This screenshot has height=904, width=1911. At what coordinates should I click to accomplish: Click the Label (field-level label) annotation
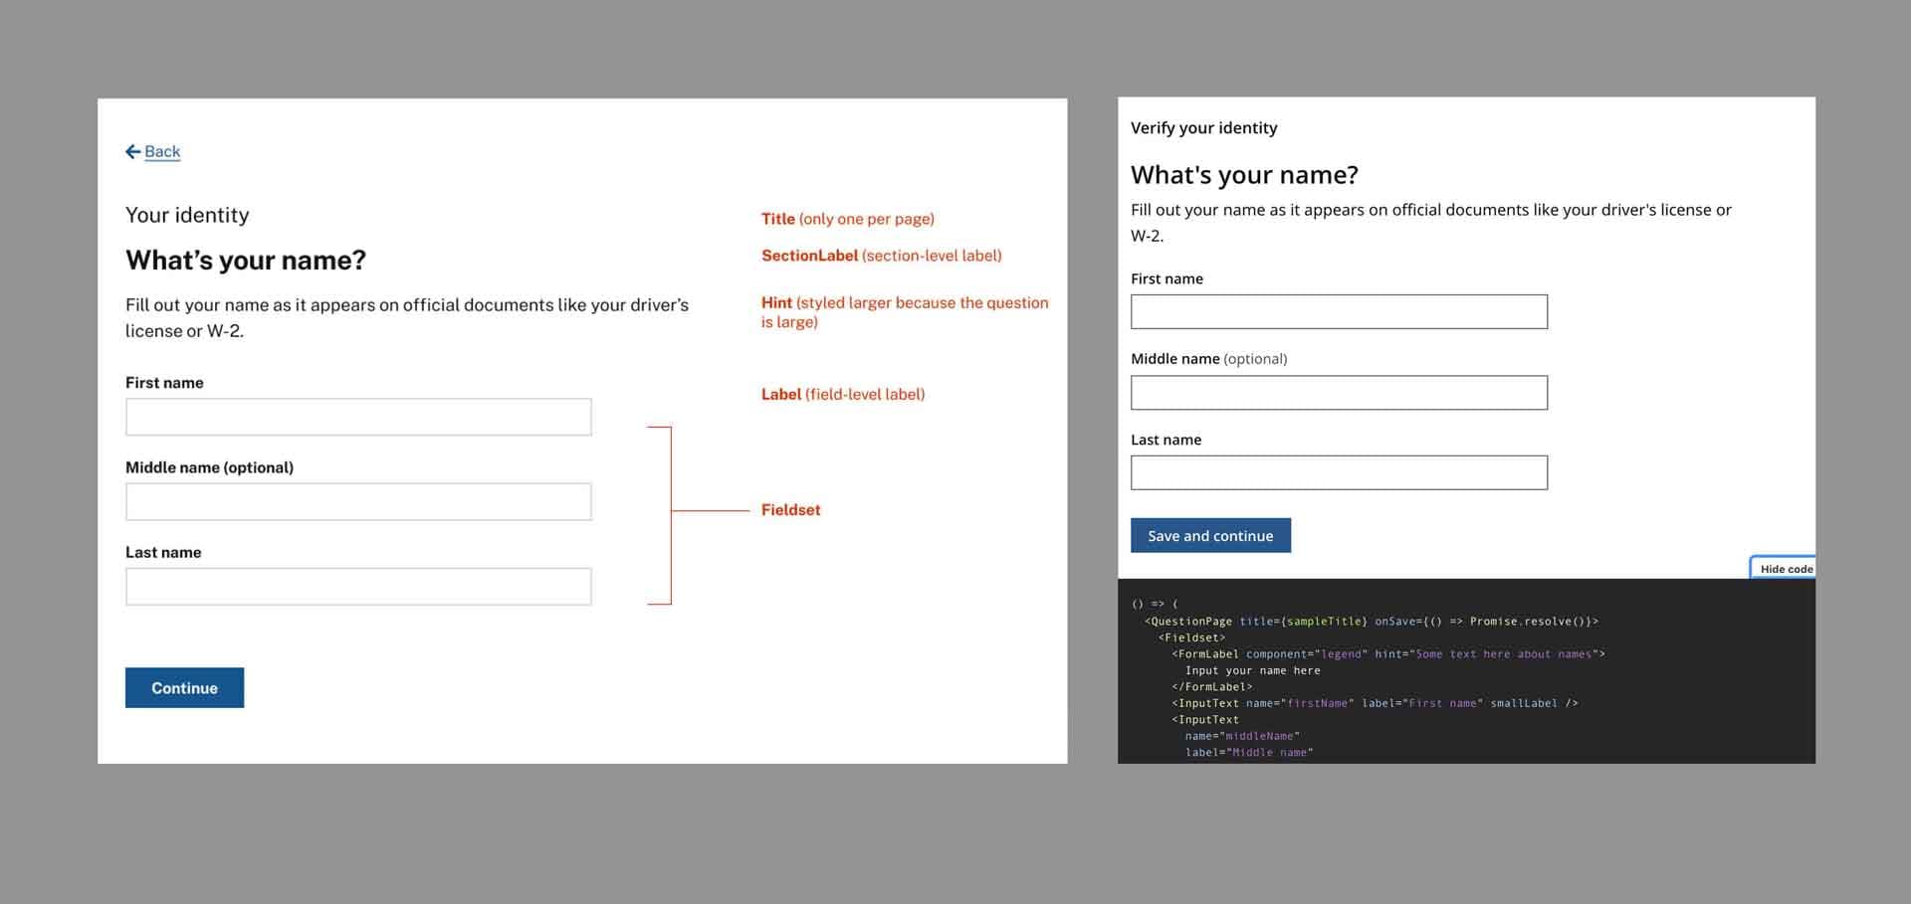coord(781,394)
